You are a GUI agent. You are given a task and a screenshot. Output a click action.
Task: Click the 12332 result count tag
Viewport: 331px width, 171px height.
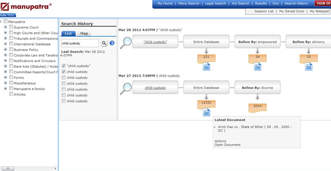click(x=207, y=104)
